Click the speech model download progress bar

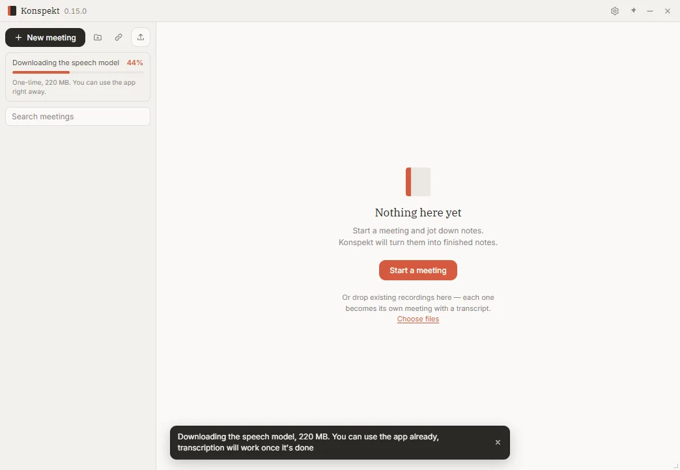(x=78, y=72)
